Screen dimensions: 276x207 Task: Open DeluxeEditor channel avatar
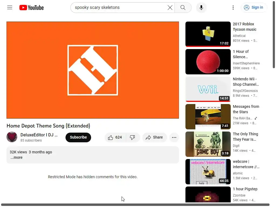[x=12, y=137]
